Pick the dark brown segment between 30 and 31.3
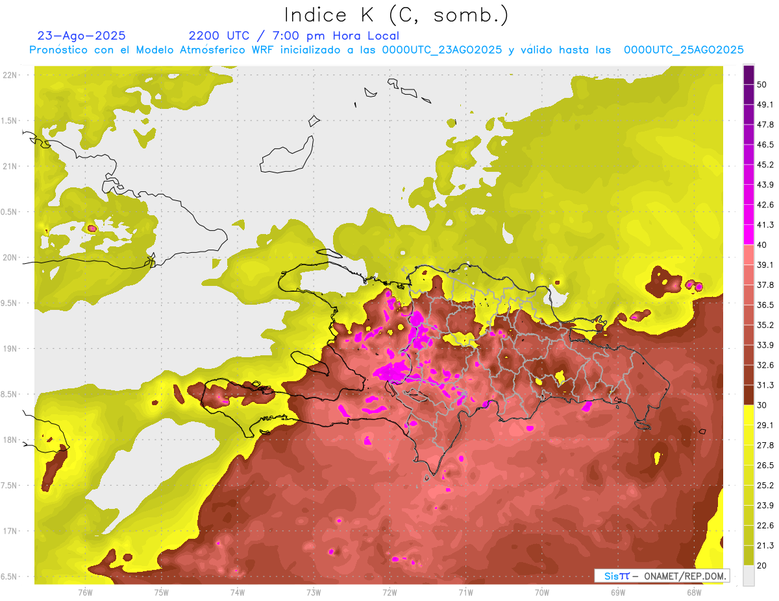Screen dimensions: 779x601 pos(748,395)
